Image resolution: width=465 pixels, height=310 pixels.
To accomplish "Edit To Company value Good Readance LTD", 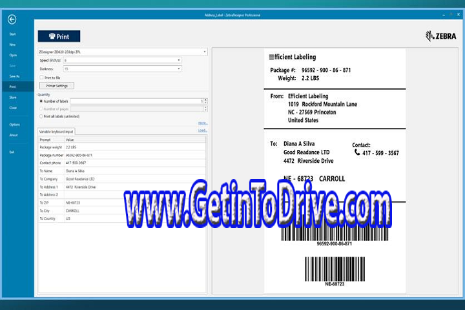I will 135,179.
